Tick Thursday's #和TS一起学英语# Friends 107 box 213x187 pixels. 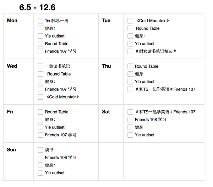pyautogui.click(x=130, y=89)
